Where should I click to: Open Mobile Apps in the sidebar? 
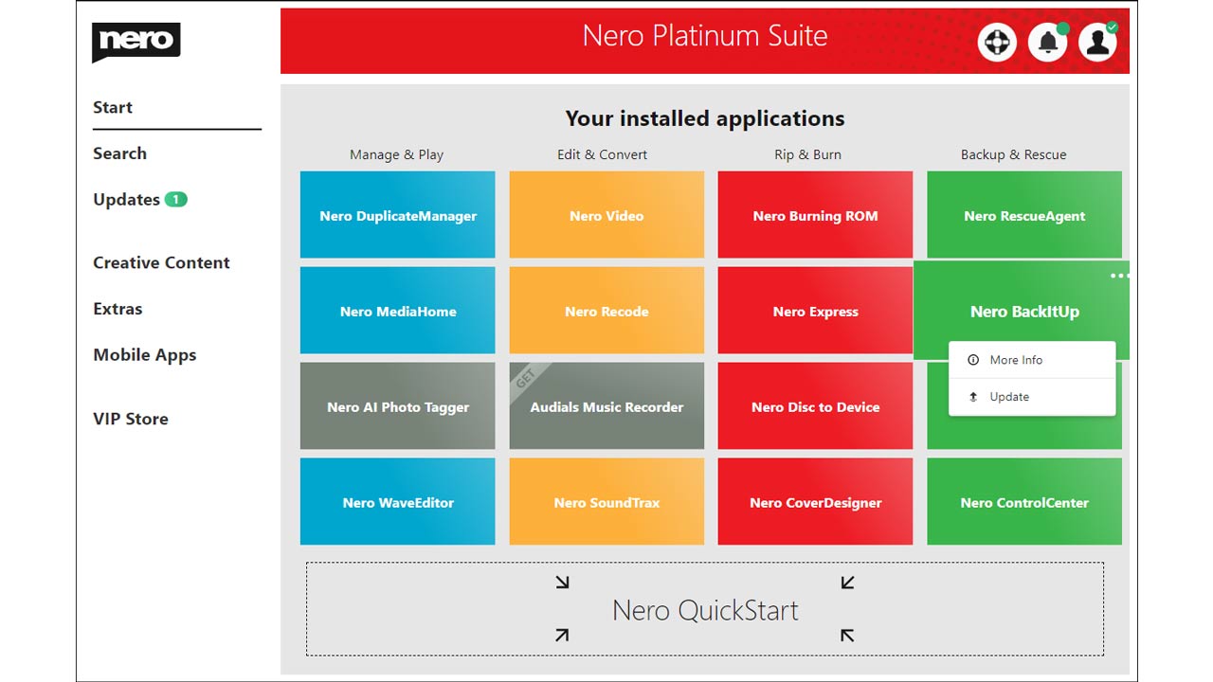[144, 355]
